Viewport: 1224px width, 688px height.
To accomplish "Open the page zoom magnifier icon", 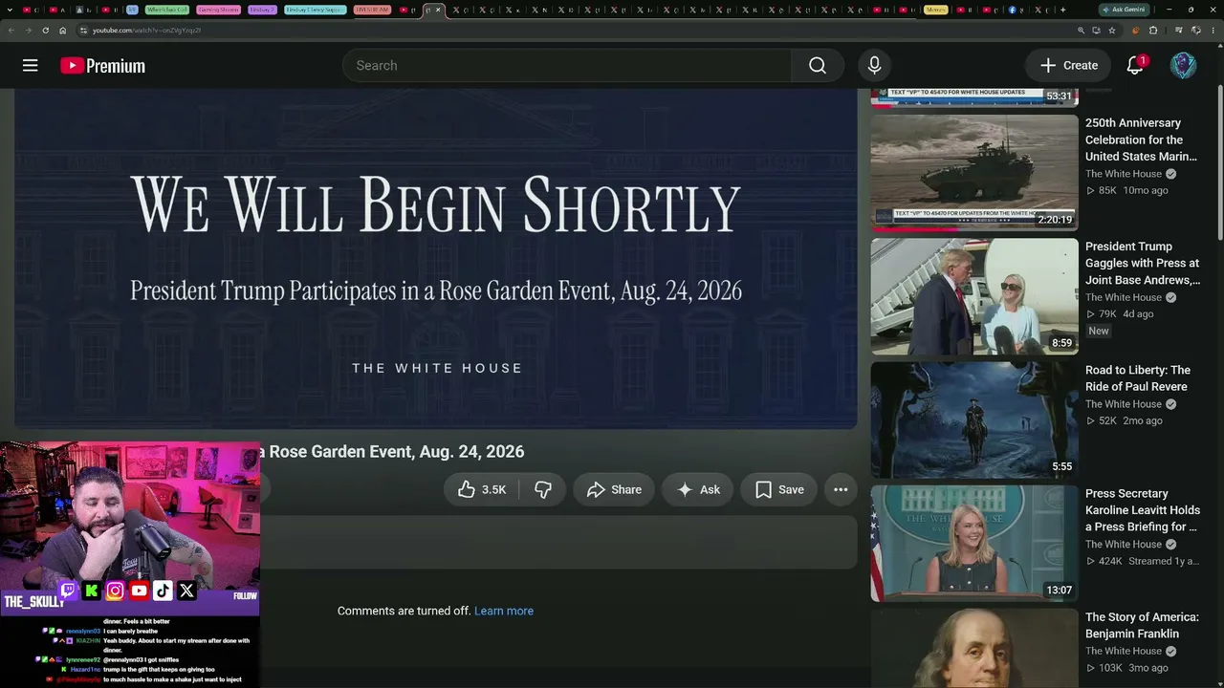I will (x=1080, y=30).
